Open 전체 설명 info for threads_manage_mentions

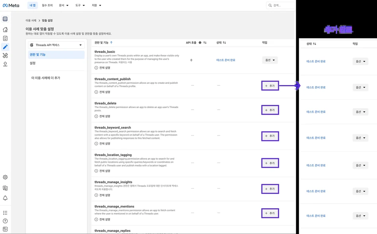click(x=103, y=220)
